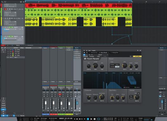The height and width of the screenshot is (121, 167).
Task: Switch to the first insert plugin tab
Action: tap(93, 52)
